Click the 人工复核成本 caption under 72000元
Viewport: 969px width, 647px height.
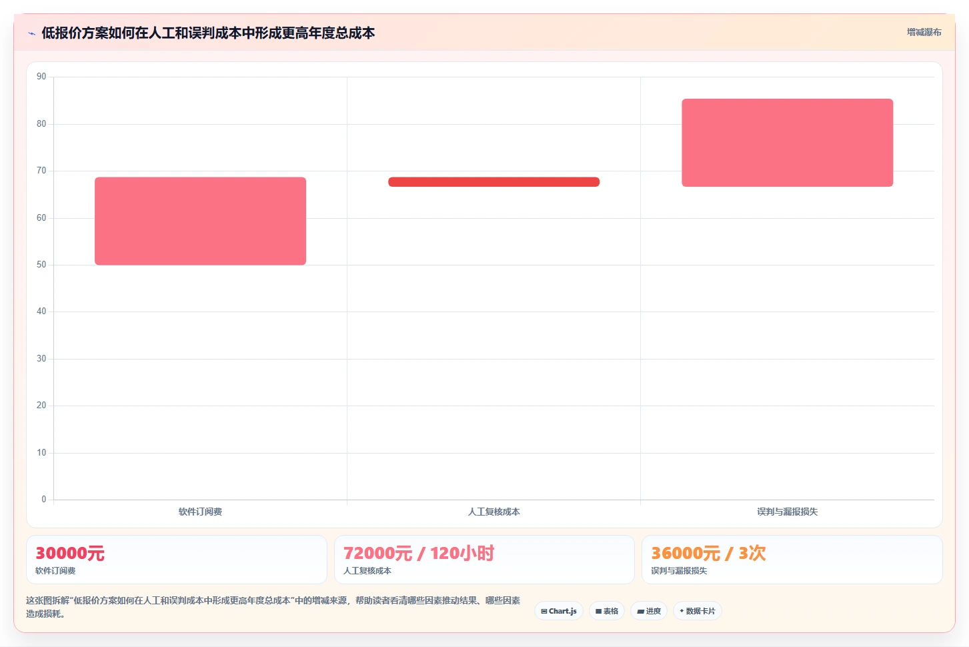coord(367,571)
